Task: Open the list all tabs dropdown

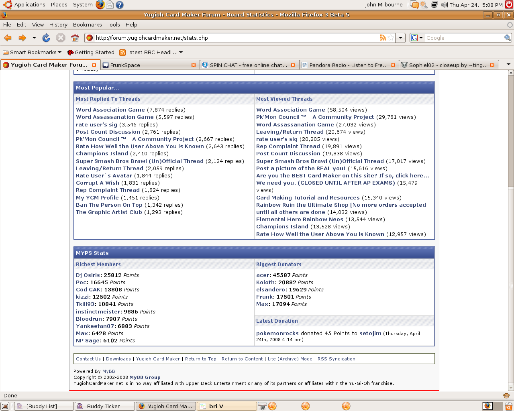Action: coord(508,65)
